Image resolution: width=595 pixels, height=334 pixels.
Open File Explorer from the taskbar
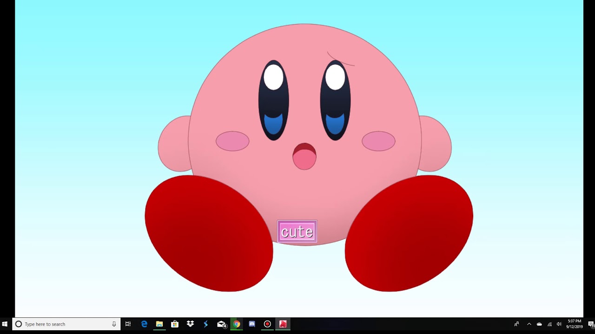coord(159,324)
